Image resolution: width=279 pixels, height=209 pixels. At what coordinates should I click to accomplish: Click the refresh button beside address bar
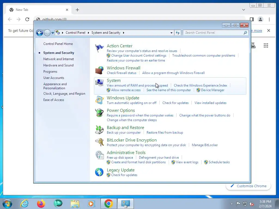click(178, 33)
